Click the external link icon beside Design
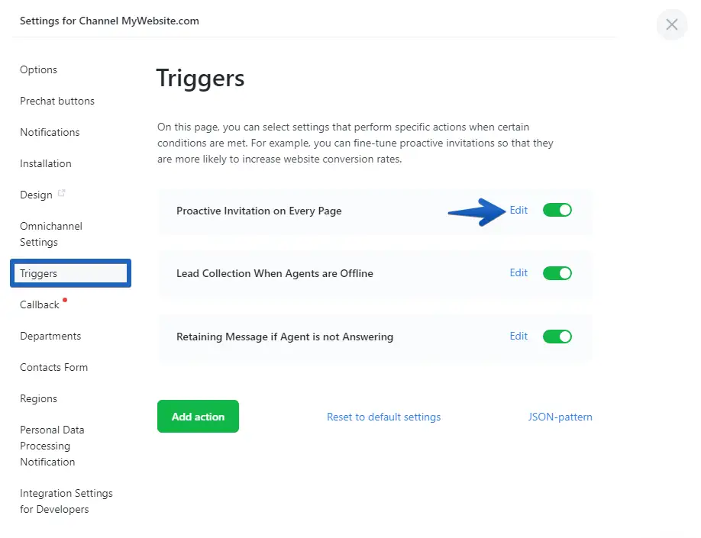This screenshot has width=701, height=538. point(62,194)
